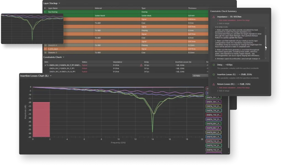Collapse the Layer Stackup section
This screenshot has width=283, height=167.
[x=59, y=3]
